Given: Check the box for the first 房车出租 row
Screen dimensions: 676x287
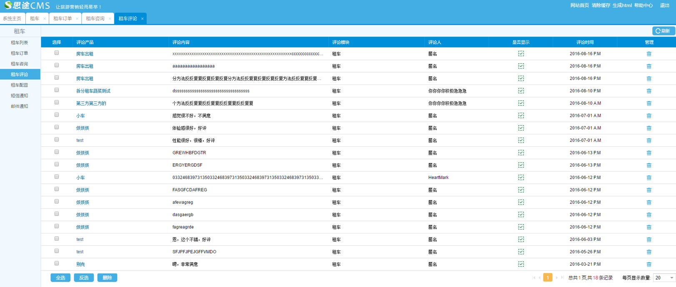Looking at the screenshot, I should 57,53.
